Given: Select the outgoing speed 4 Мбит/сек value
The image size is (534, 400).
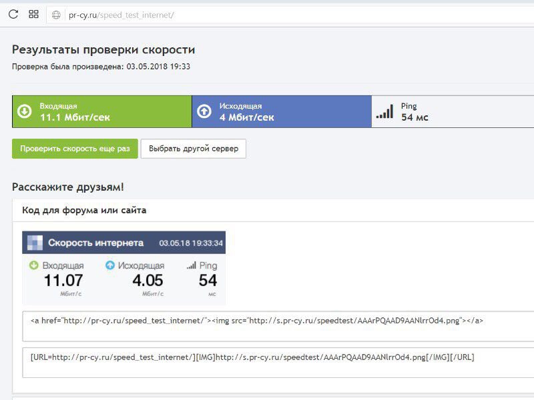Looking at the screenshot, I should pyautogui.click(x=246, y=117).
